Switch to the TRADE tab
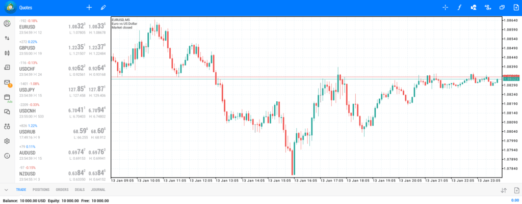522x204 pixels. 21,190
